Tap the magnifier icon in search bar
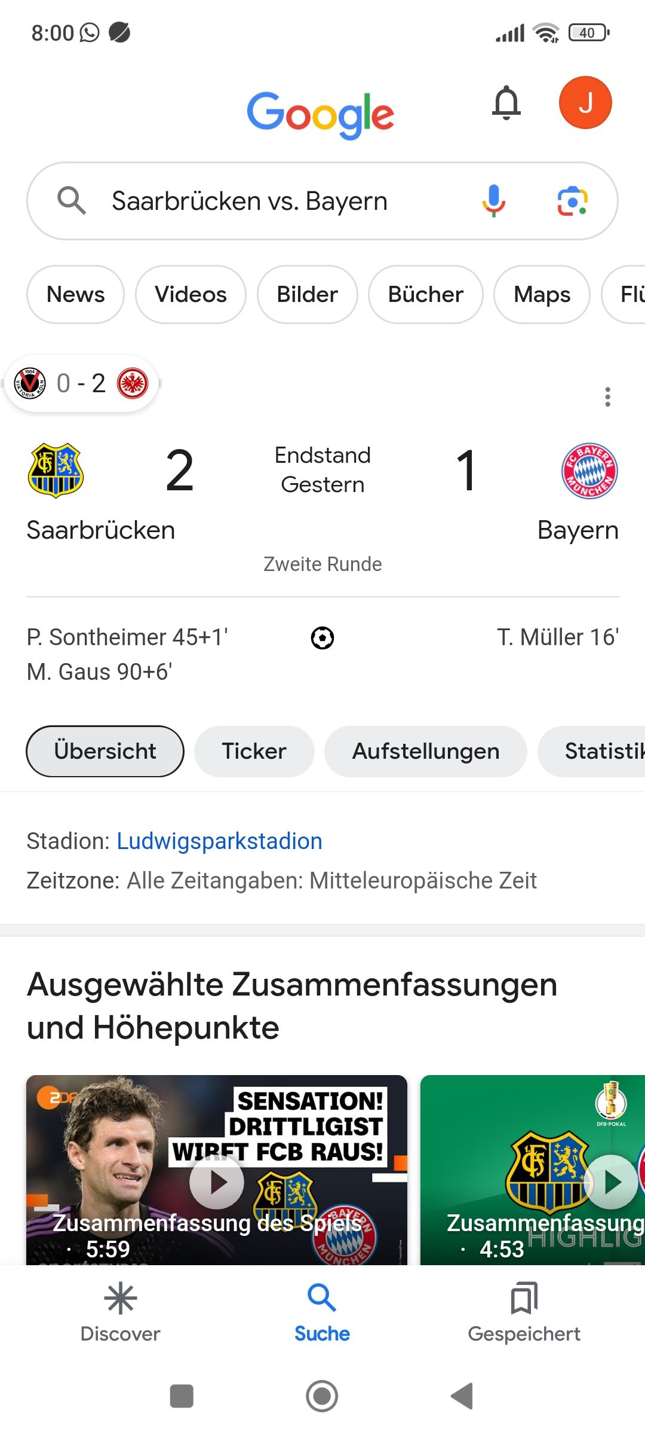 pyautogui.click(x=71, y=201)
